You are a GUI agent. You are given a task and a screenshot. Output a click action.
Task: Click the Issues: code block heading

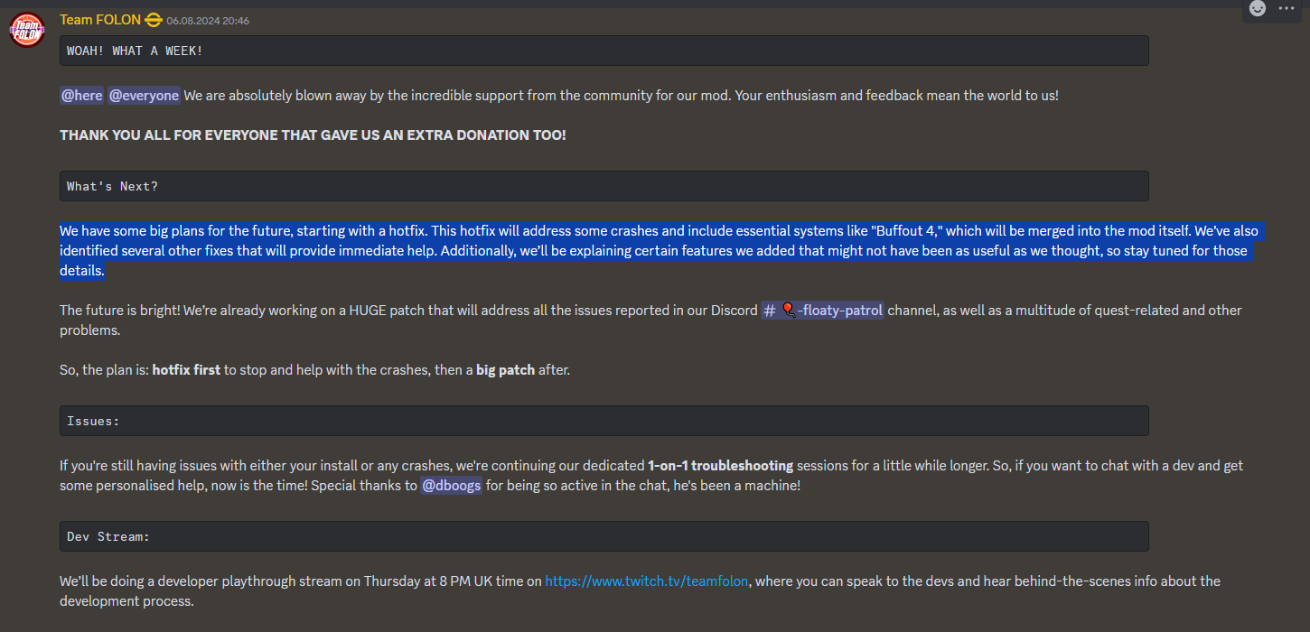coord(603,420)
